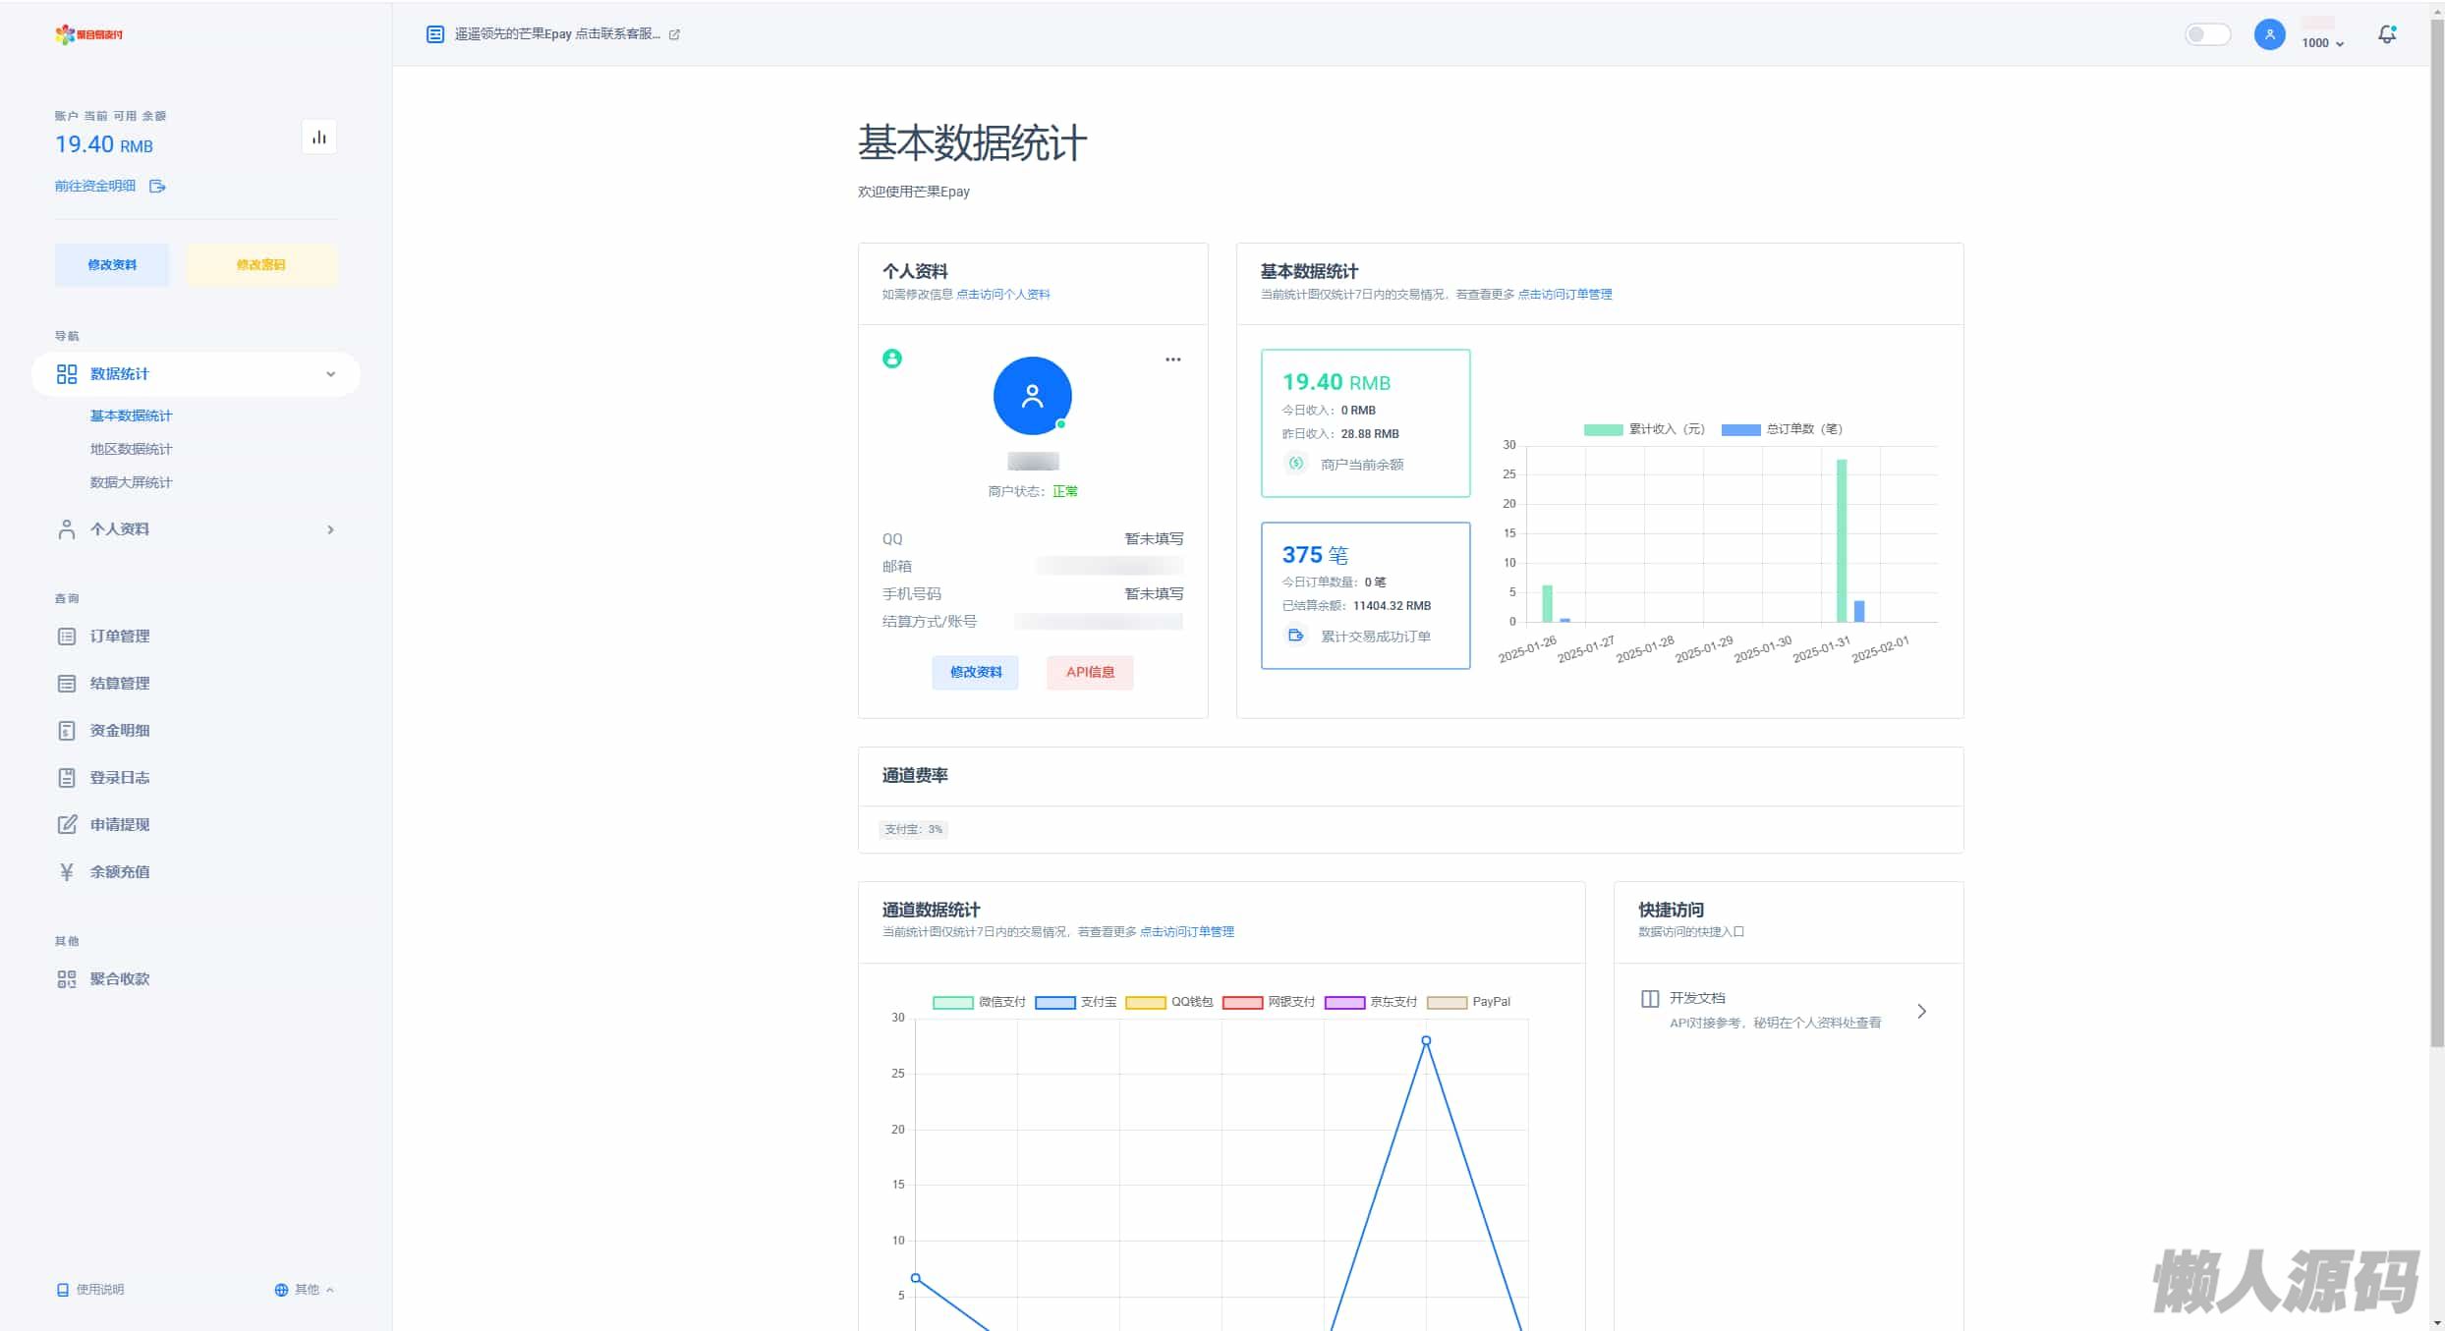This screenshot has width=2445, height=1331.
Task: Collapse the 数据统计 navigation section
Action: (x=330, y=374)
